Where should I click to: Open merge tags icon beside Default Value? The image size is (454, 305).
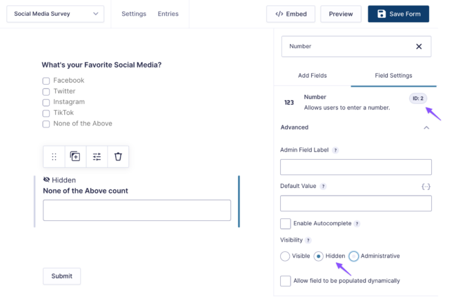point(426,187)
